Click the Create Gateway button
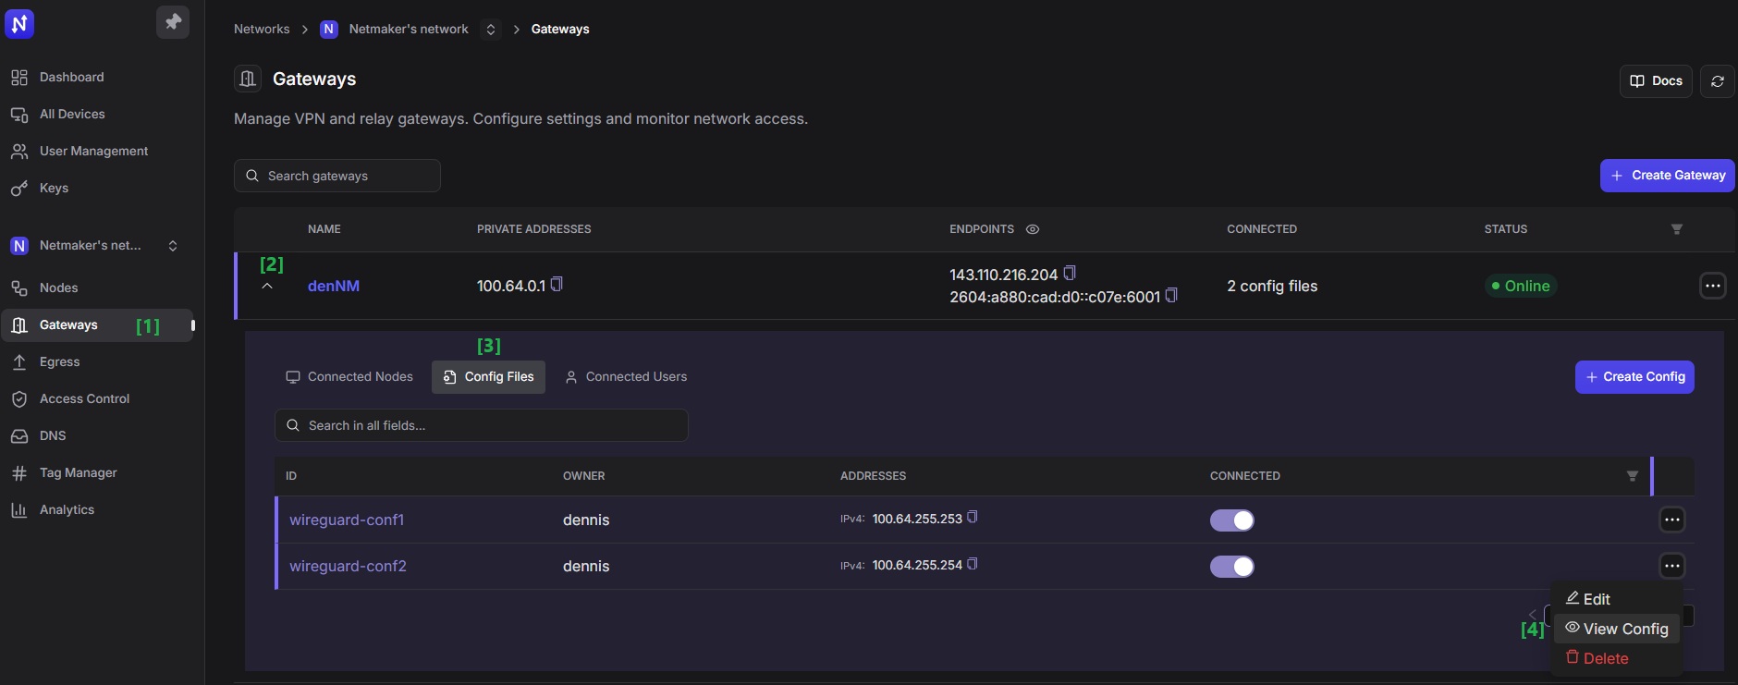Image resolution: width=1738 pixels, height=685 pixels. click(1667, 176)
